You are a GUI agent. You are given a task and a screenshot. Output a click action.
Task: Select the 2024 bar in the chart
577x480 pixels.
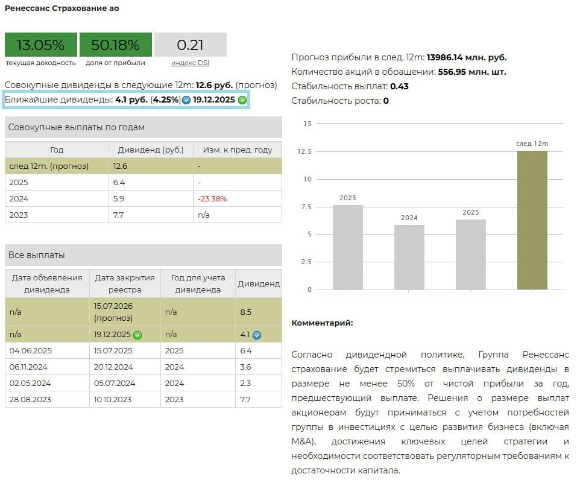point(409,257)
